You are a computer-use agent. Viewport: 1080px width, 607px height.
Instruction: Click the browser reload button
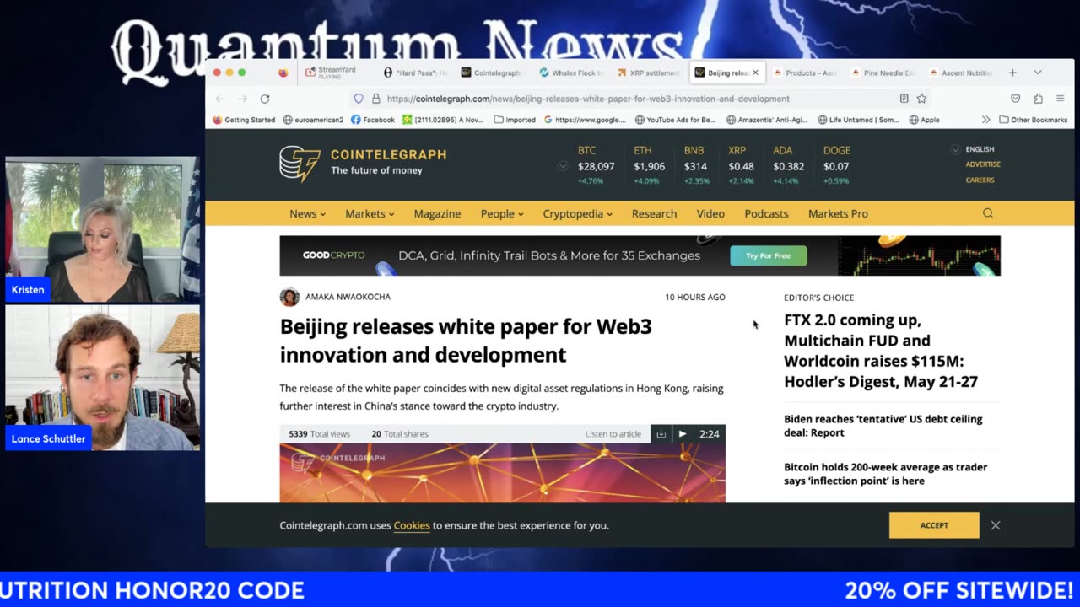[x=265, y=99]
